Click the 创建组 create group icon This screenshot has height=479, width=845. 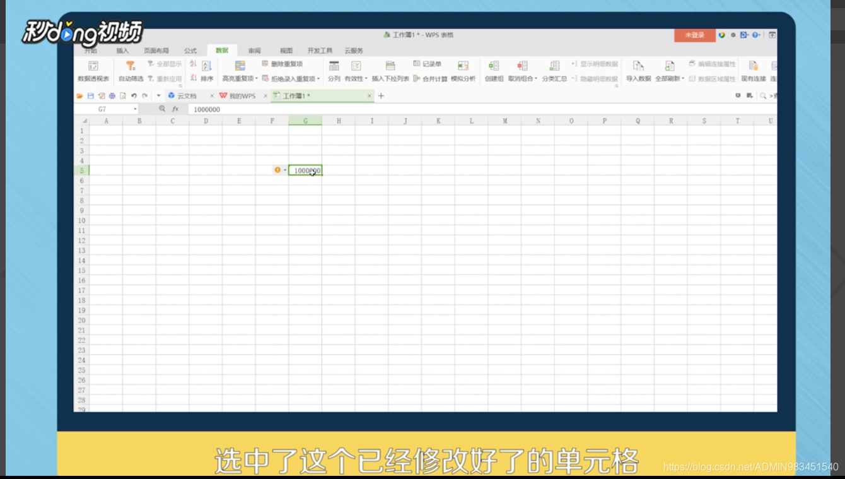[x=494, y=66]
